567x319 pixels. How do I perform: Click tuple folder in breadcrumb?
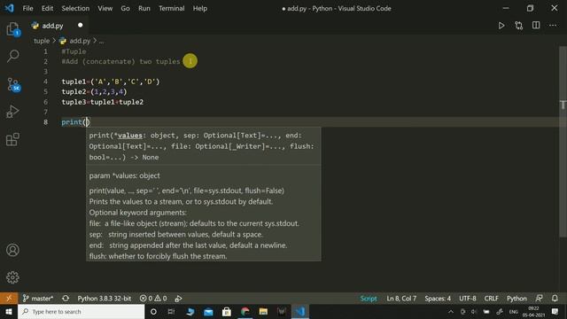click(42, 41)
